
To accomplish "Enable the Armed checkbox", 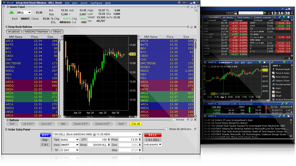I will 174,120.
